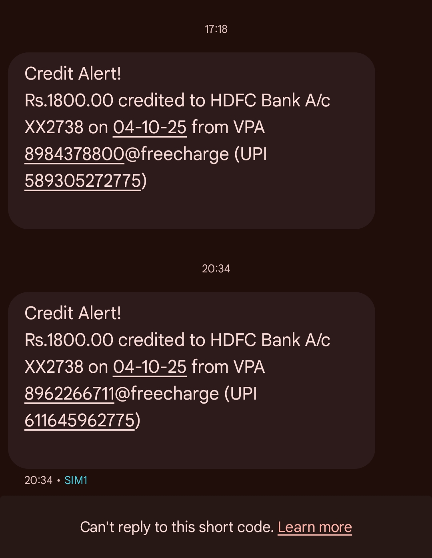This screenshot has width=432, height=558.
Task: Tap "Can't reply to this short code" notice
Action: click(177, 527)
